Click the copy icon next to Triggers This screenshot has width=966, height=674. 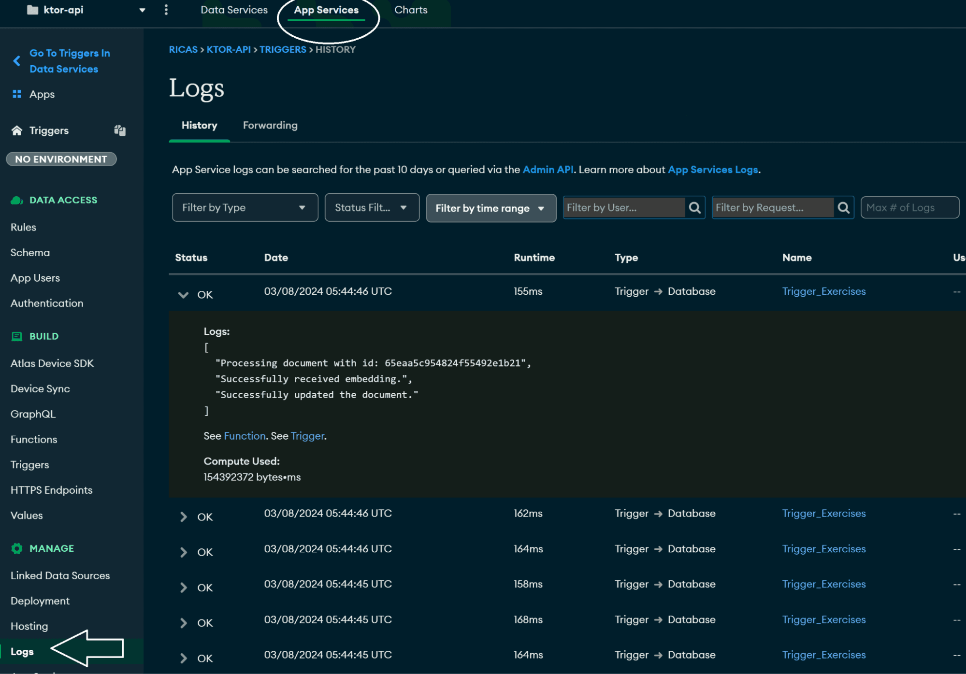pyautogui.click(x=119, y=130)
